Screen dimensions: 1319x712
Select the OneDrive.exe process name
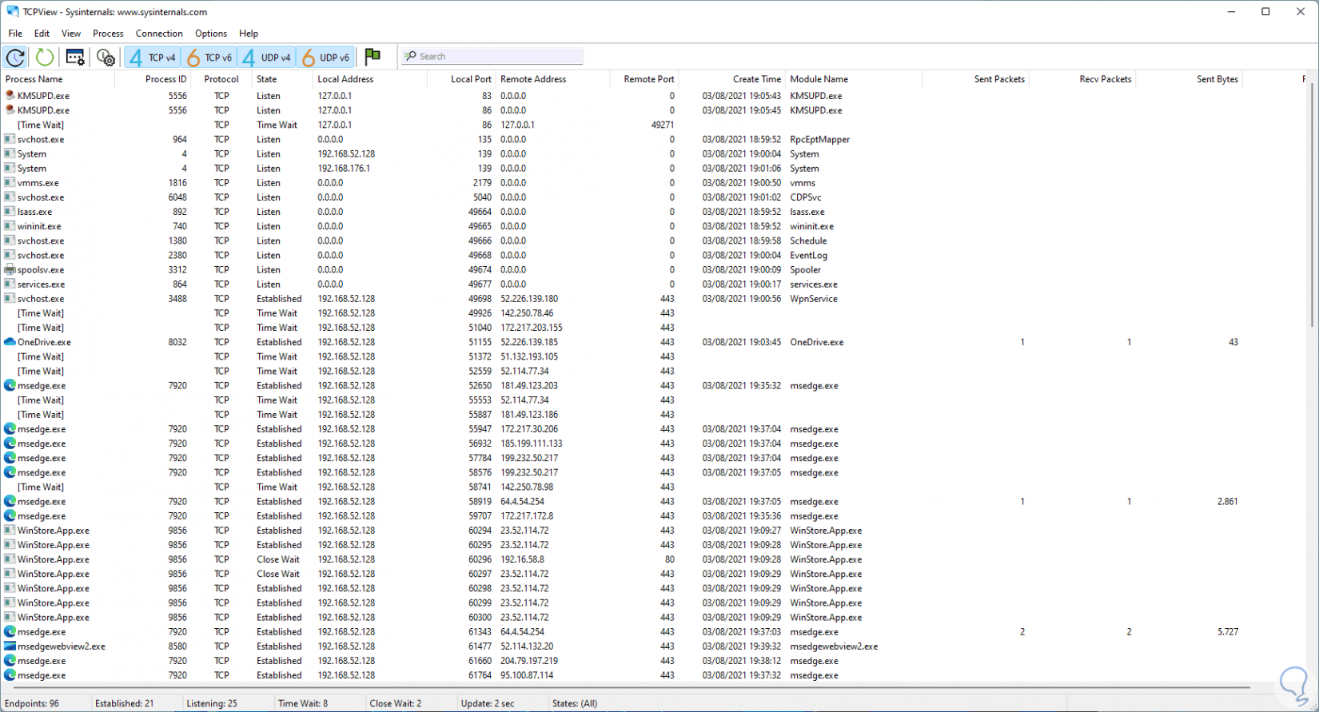pos(44,342)
